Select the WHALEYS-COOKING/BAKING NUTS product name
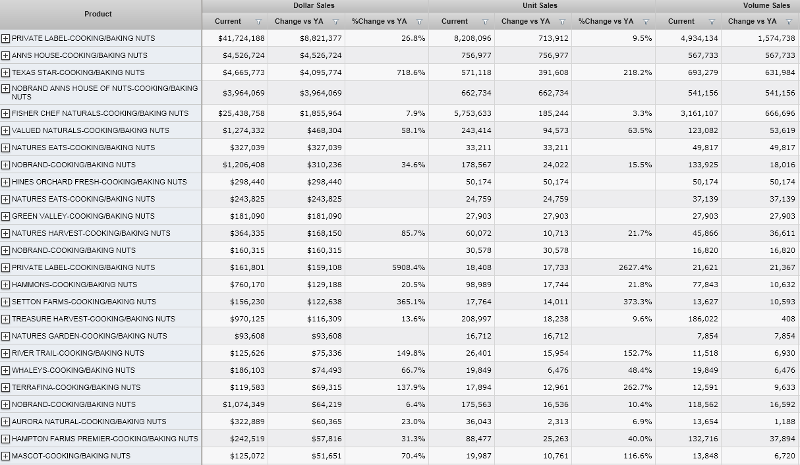 tap(73, 370)
